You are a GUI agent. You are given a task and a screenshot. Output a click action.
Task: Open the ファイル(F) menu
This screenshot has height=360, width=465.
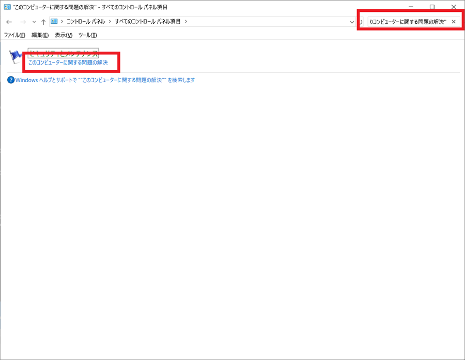(14, 35)
